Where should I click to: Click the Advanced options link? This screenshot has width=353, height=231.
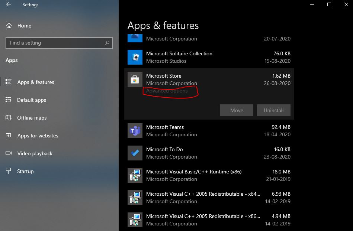coord(167,91)
